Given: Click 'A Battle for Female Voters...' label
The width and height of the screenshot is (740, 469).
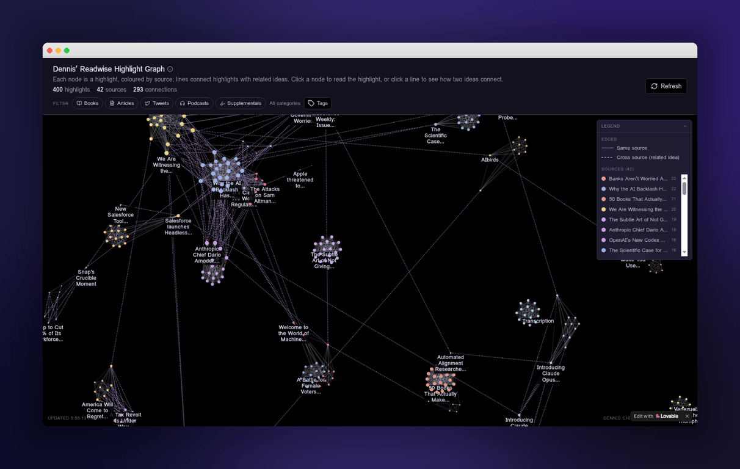Looking at the screenshot, I should coord(311,386).
